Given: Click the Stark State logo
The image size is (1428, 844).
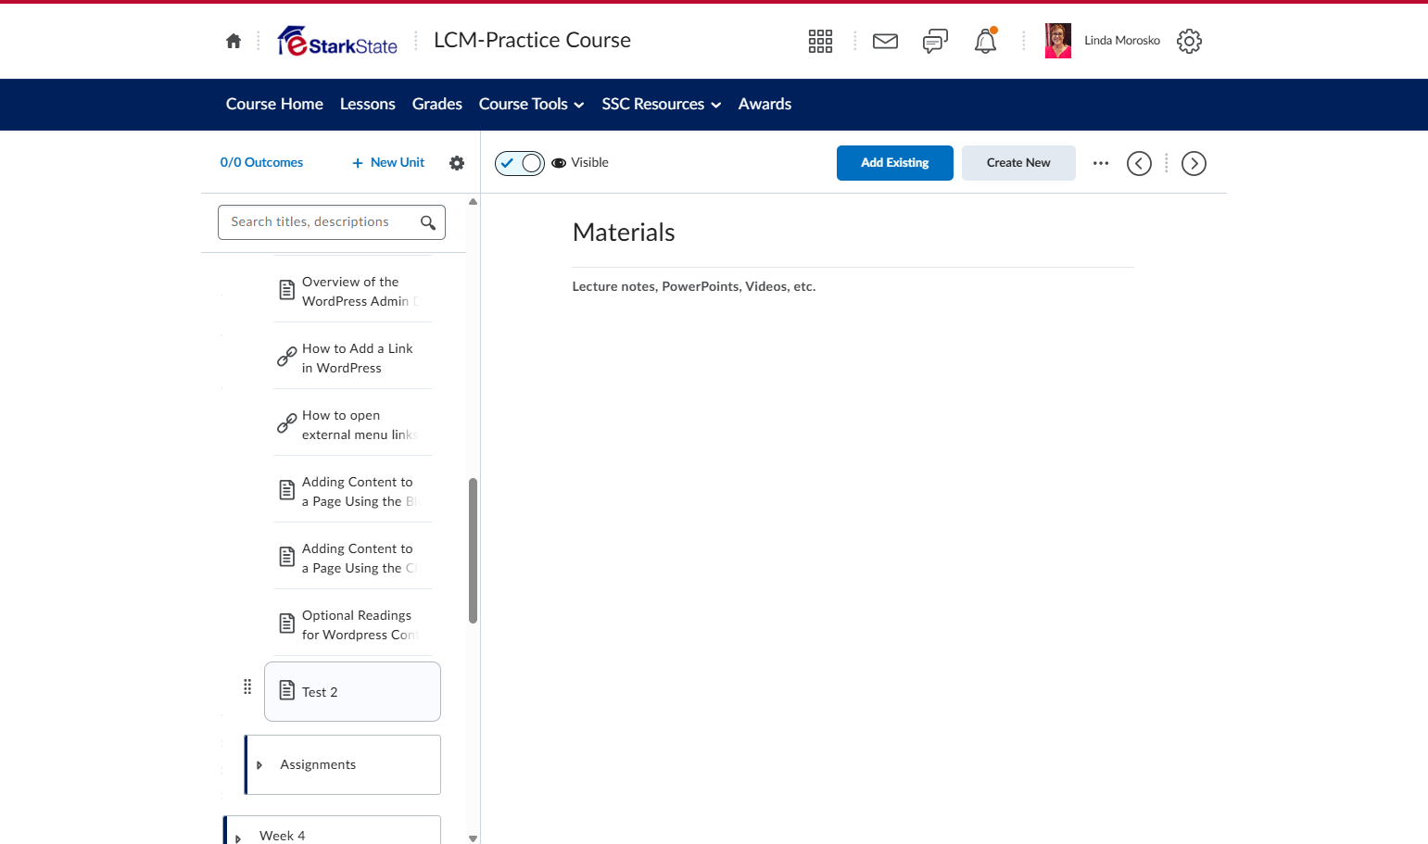Looking at the screenshot, I should [337, 41].
